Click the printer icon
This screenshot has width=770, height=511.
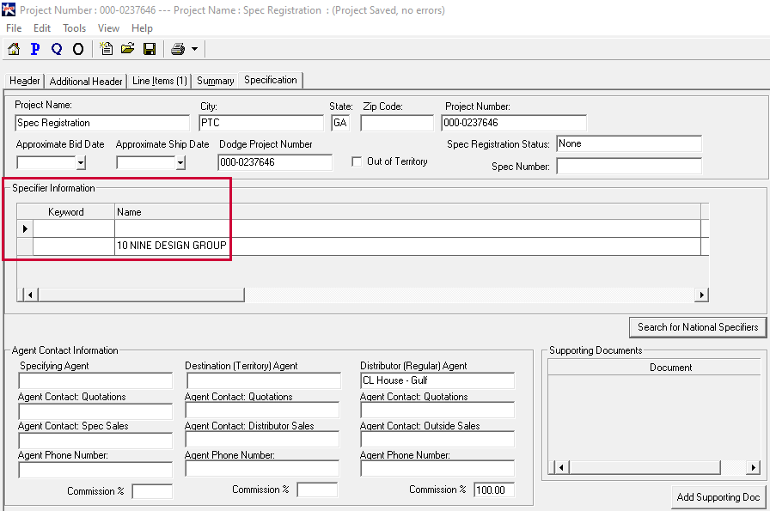coord(178,49)
